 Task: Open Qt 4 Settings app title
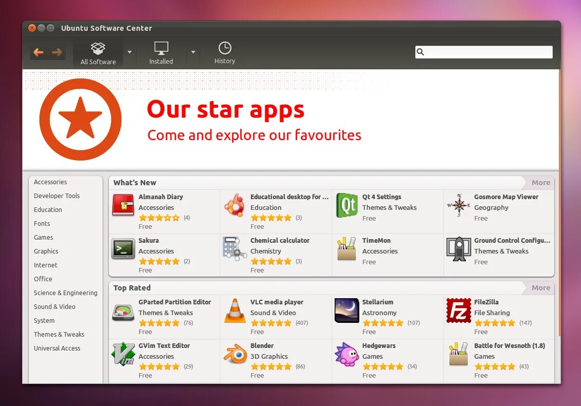point(382,197)
